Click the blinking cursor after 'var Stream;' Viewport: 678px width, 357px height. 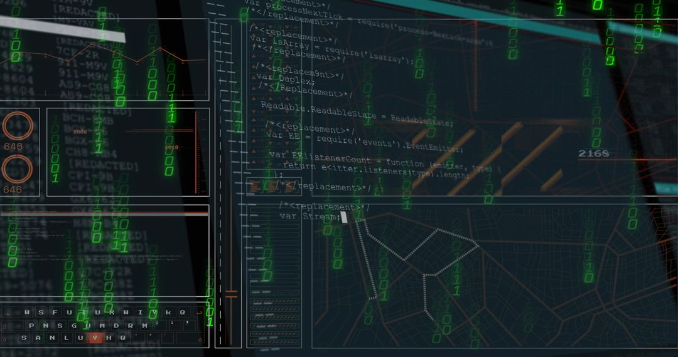(x=344, y=217)
